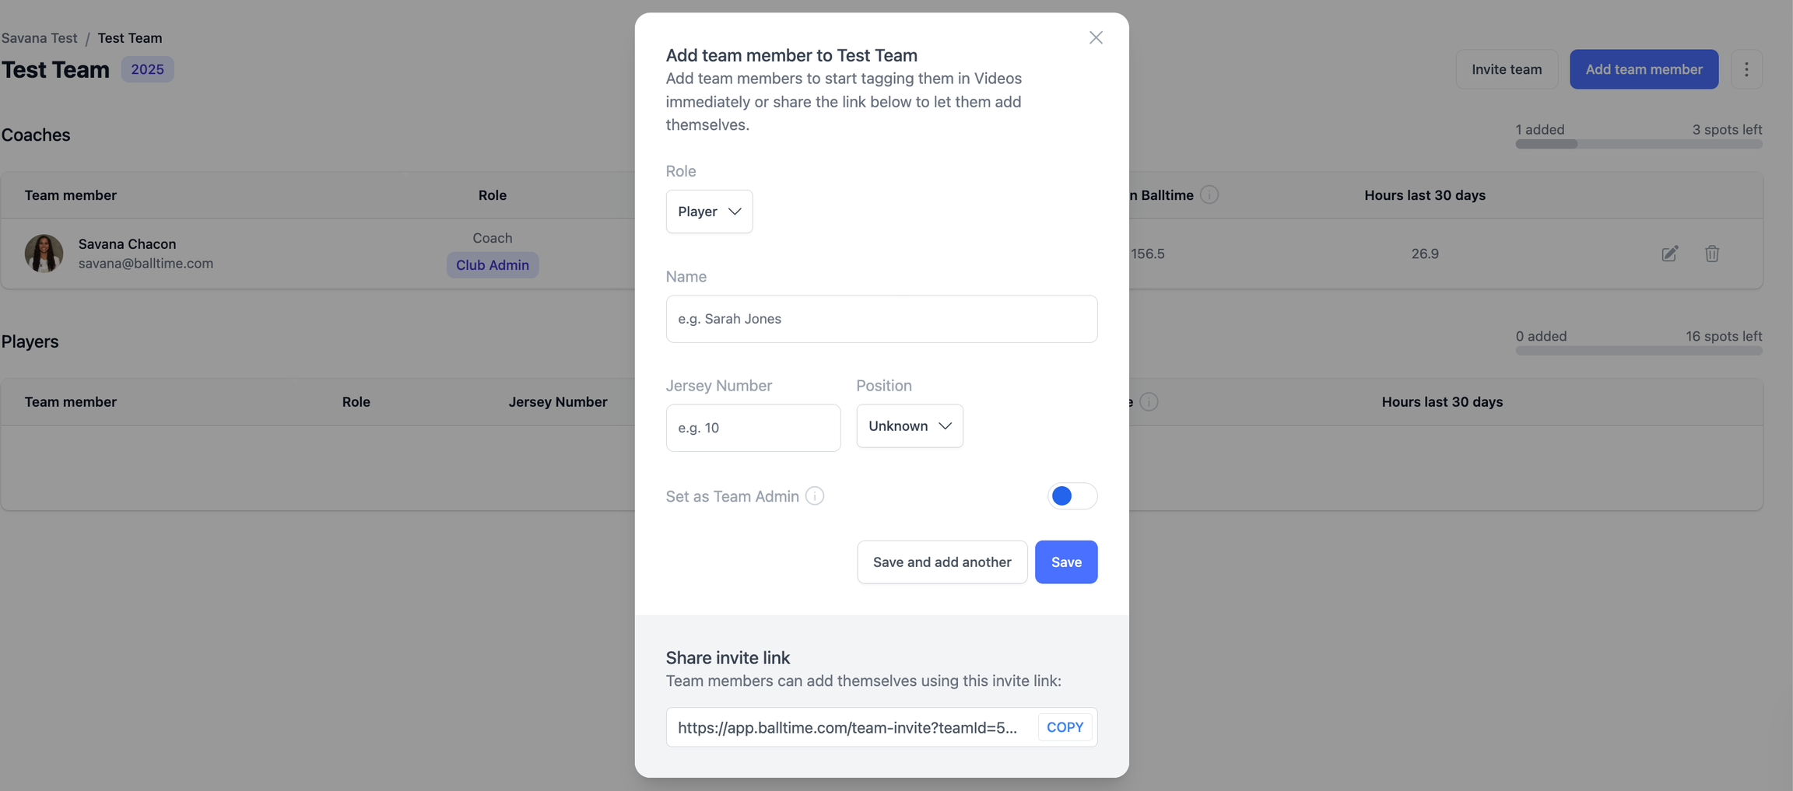Click the info icon beside Set as Team Admin
1793x791 pixels.
click(x=815, y=496)
